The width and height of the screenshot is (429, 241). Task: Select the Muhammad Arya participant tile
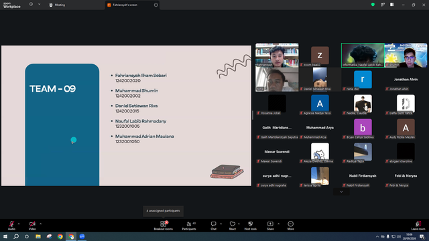320,128
